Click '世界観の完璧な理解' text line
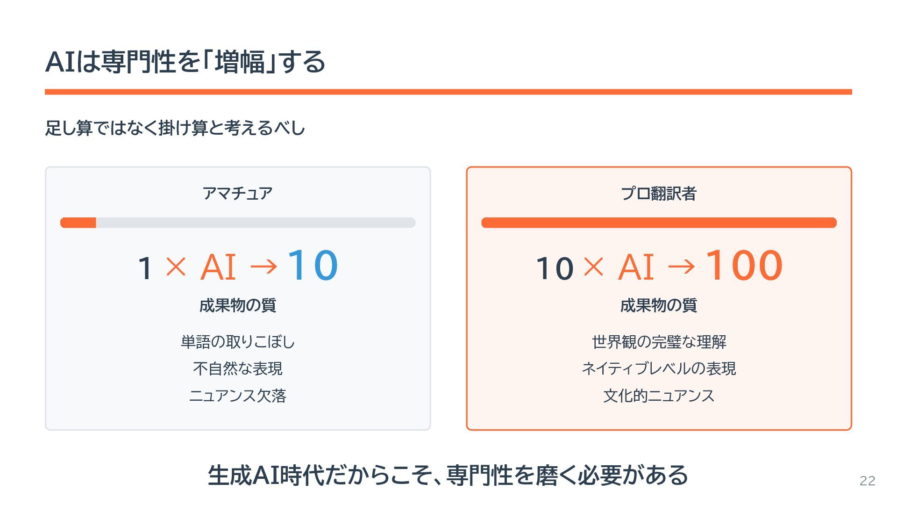 point(659,342)
